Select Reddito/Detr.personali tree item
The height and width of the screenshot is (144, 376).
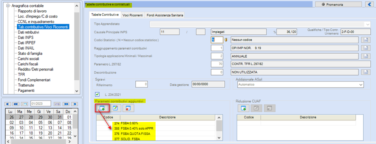point(35,69)
